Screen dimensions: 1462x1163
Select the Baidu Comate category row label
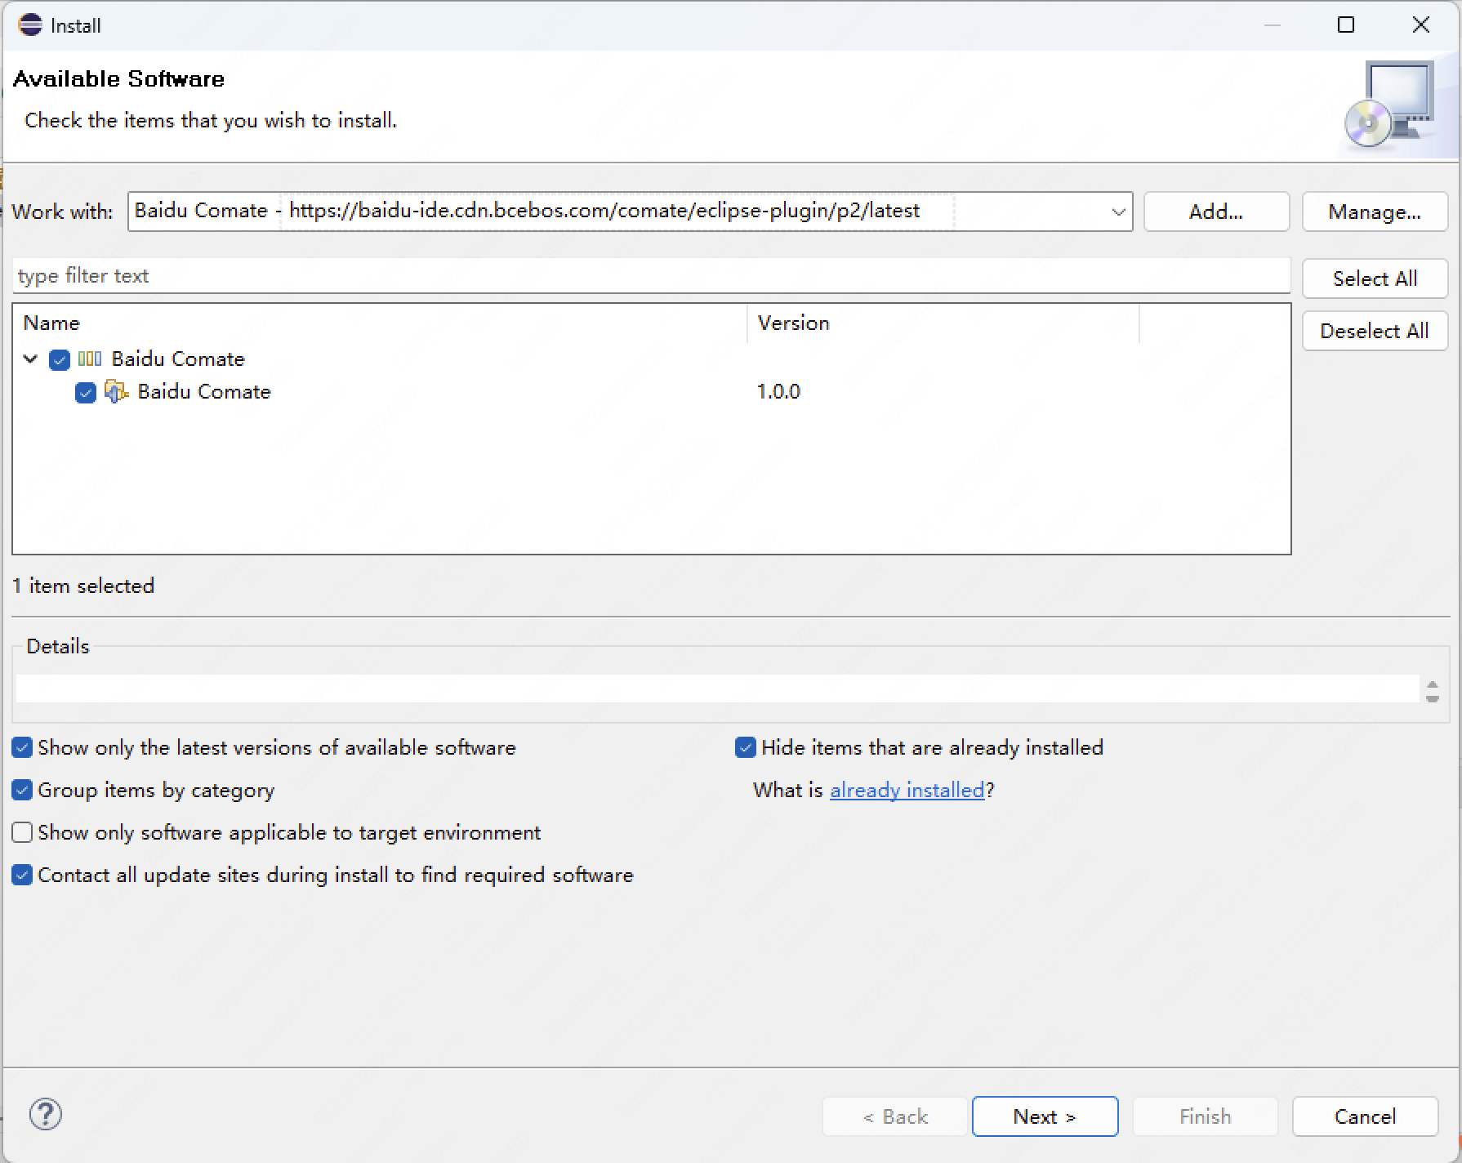pos(178,359)
